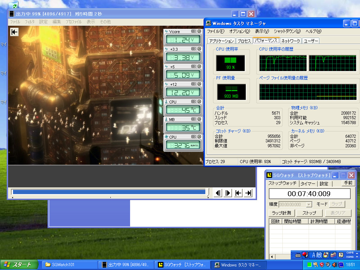
Task: Step forward one frame in the video editor
Action: [228, 193]
